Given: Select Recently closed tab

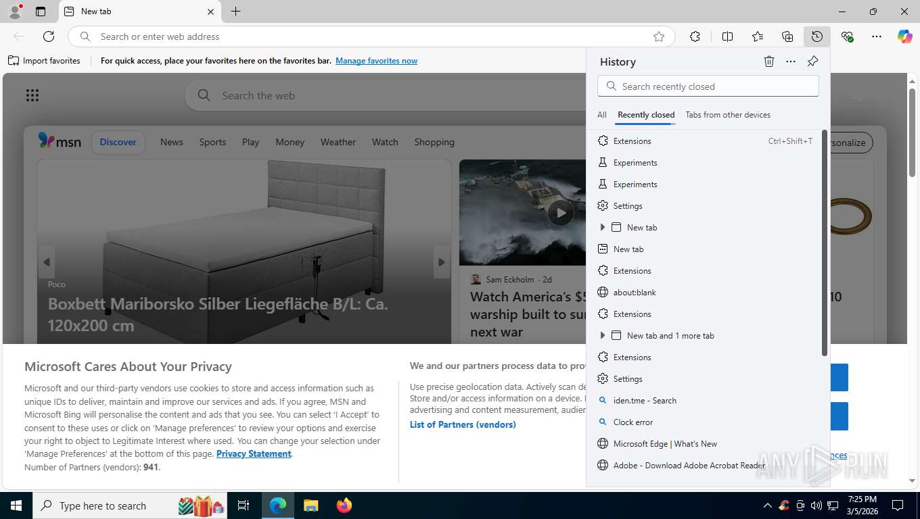Looking at the screenshot, I should tap(646, 115).
